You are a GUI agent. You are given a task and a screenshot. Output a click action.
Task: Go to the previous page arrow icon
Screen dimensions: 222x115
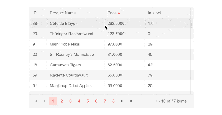click(x=44, y=101)
